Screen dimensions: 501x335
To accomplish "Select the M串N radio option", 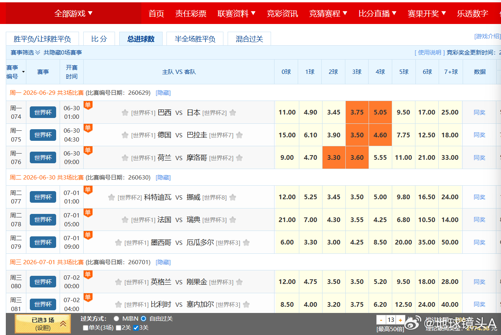I will (x=116, y=319).
